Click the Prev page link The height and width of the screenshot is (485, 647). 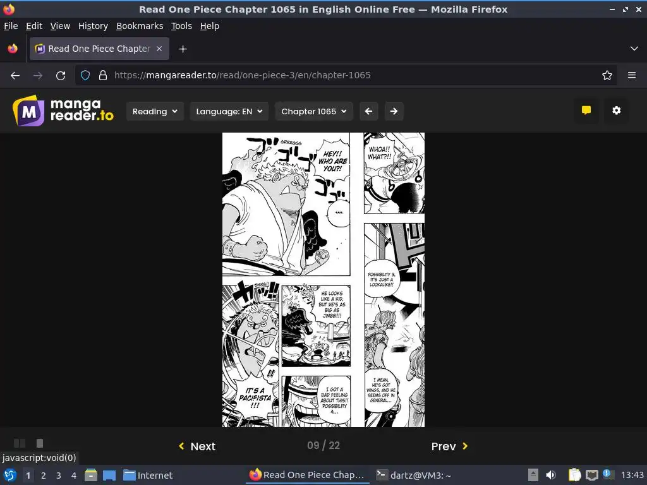click(450, 446)
